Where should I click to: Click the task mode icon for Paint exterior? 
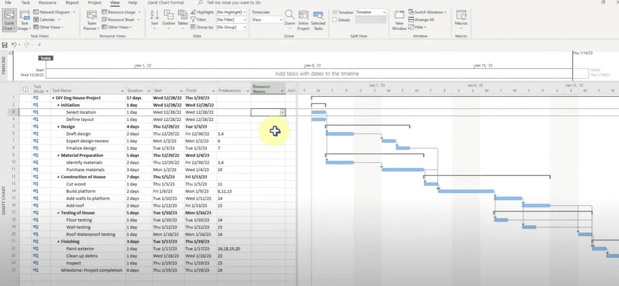pyautogui.click(x=36, y=249)
